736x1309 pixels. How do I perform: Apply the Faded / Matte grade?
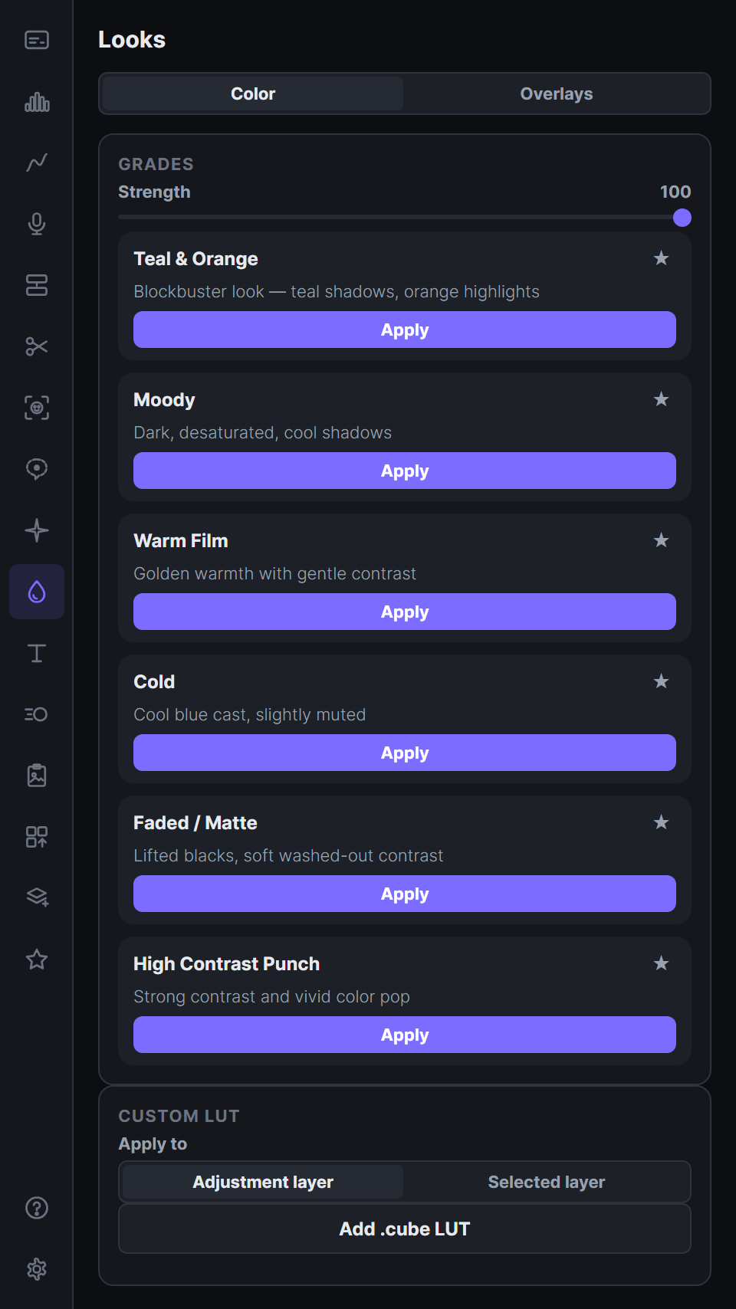[405, 894]
